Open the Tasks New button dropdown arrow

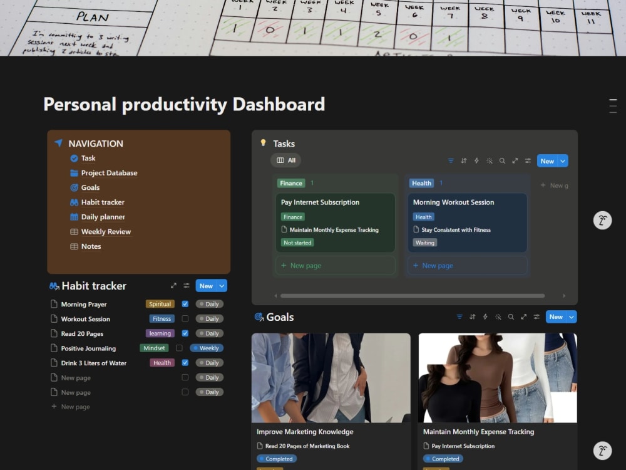coord(563,161)
